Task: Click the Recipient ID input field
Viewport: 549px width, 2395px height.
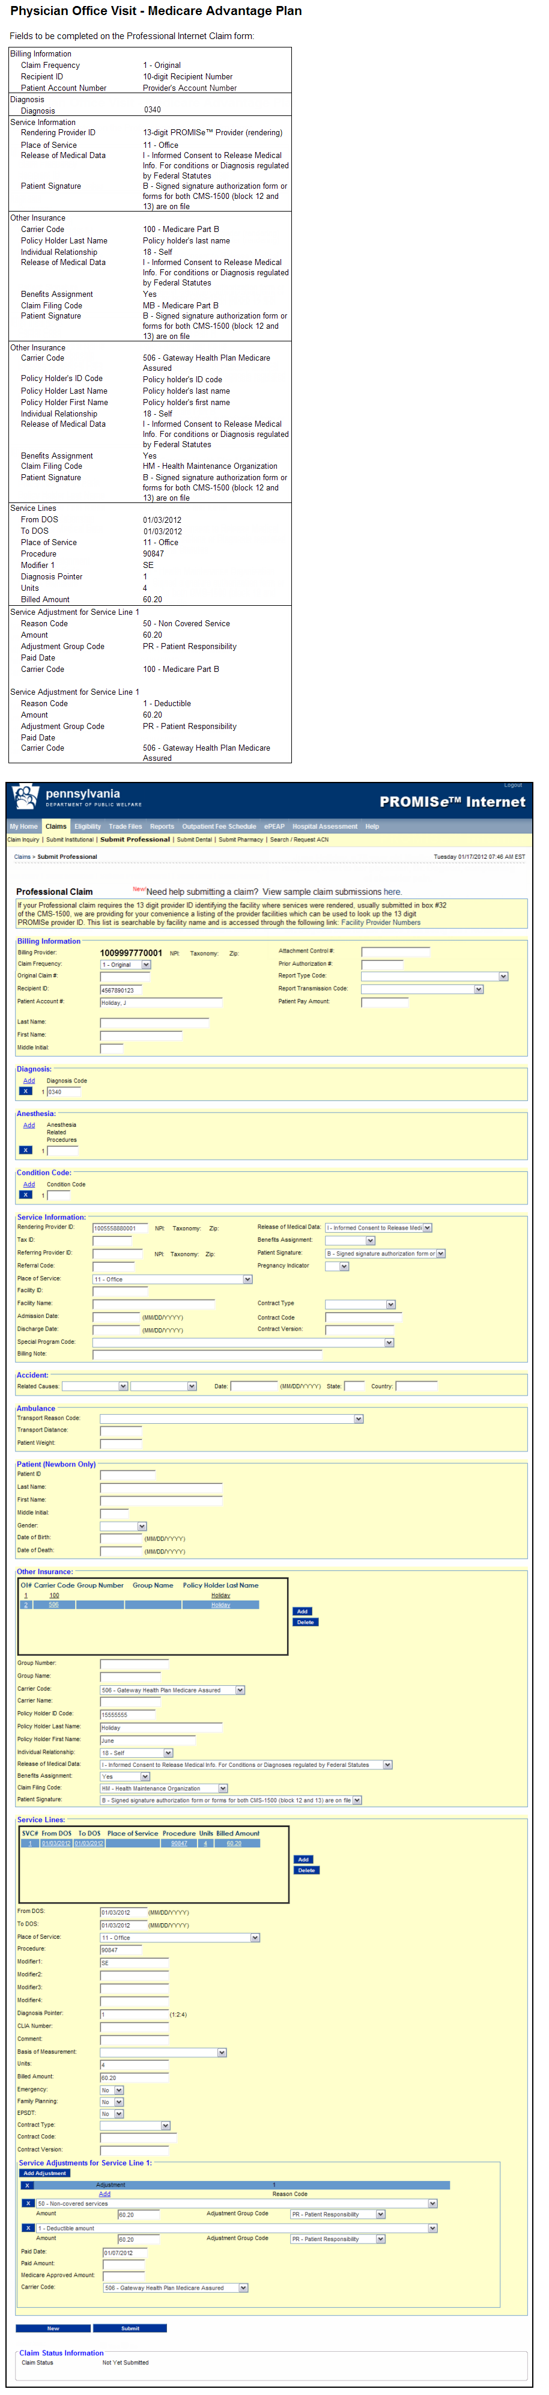Action: [x=124, y=990]
